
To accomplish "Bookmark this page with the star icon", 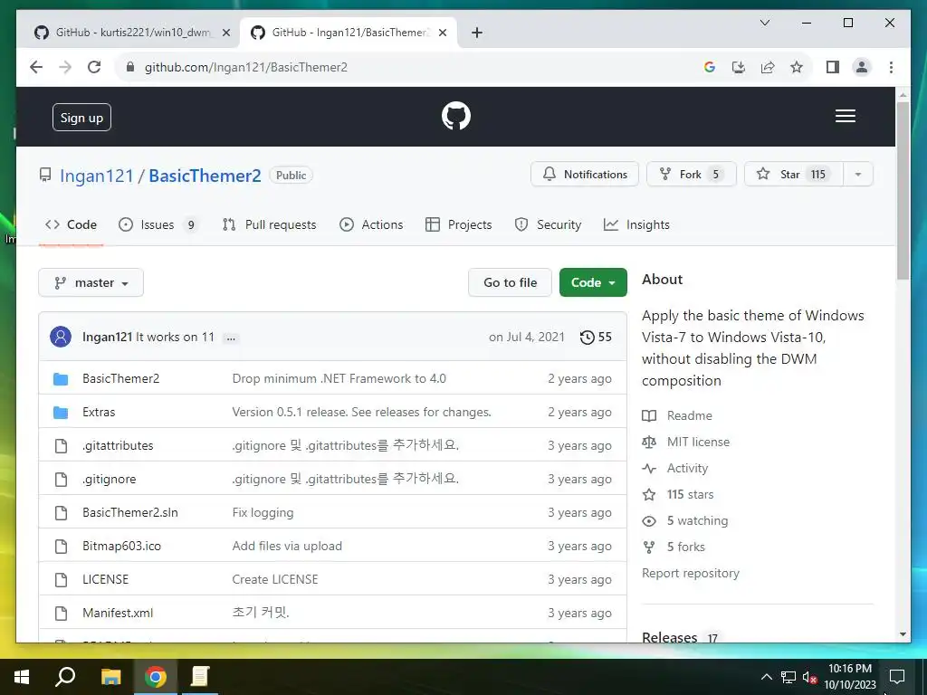I will pyautogui.click(x=797, y=67).
